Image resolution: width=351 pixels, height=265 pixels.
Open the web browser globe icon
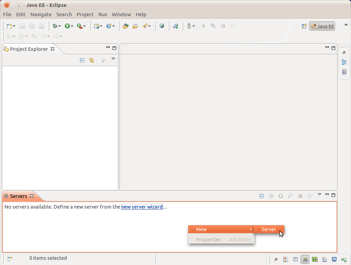coord(162,26)
